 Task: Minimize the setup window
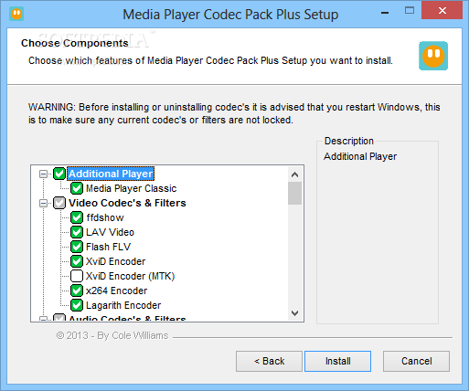point(385,13)
